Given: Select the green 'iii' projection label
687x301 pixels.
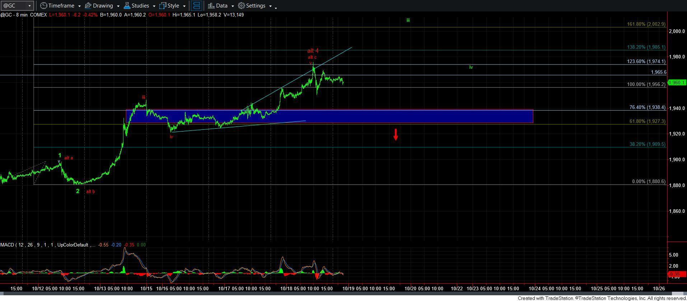Looking at the screenshot, I should click(x=408, y=20).
